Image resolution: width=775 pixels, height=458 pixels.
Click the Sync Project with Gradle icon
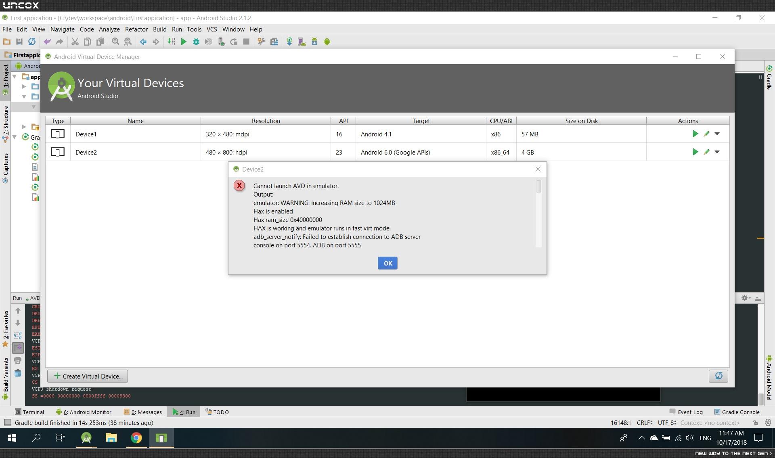[289, 42]
